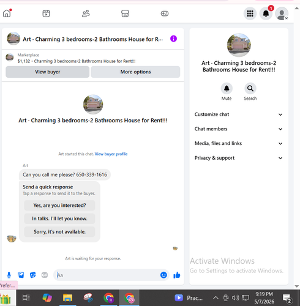The height and width of the screenshot is (306, 300).
Task: Click the listing line '$1,132 · Charming 3 bedrooms'
Action: (x=77, y=61)
